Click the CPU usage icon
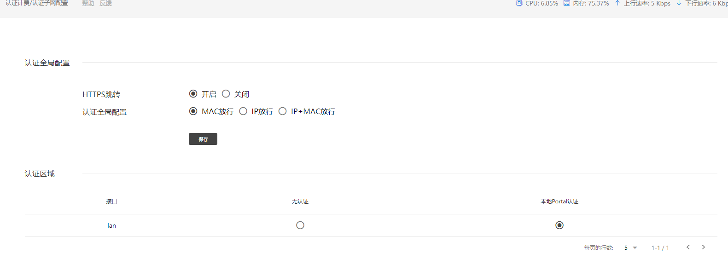 point(519,3)
